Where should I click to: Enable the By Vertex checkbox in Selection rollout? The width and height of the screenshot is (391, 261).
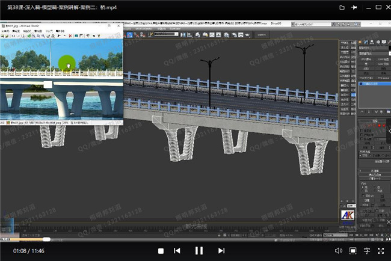(x=362, y=130)
